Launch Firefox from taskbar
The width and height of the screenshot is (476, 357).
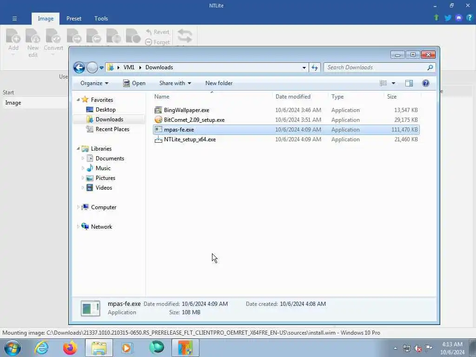click(70, 348)
